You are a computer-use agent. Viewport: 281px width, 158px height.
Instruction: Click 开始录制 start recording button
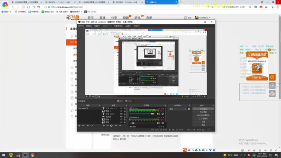click(x=203, y=112)
